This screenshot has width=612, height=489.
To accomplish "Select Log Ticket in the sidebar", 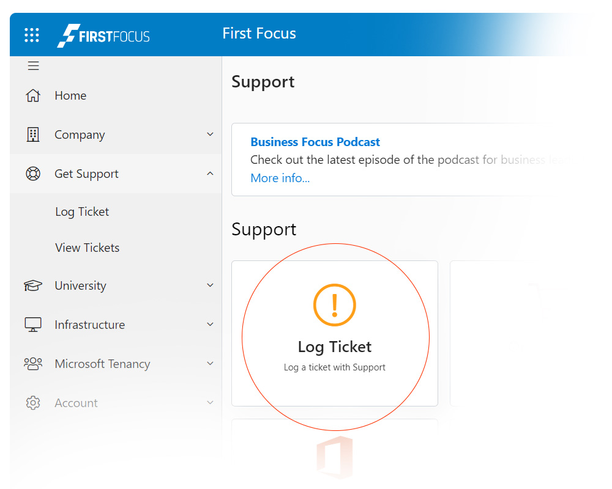I will 82,211.
